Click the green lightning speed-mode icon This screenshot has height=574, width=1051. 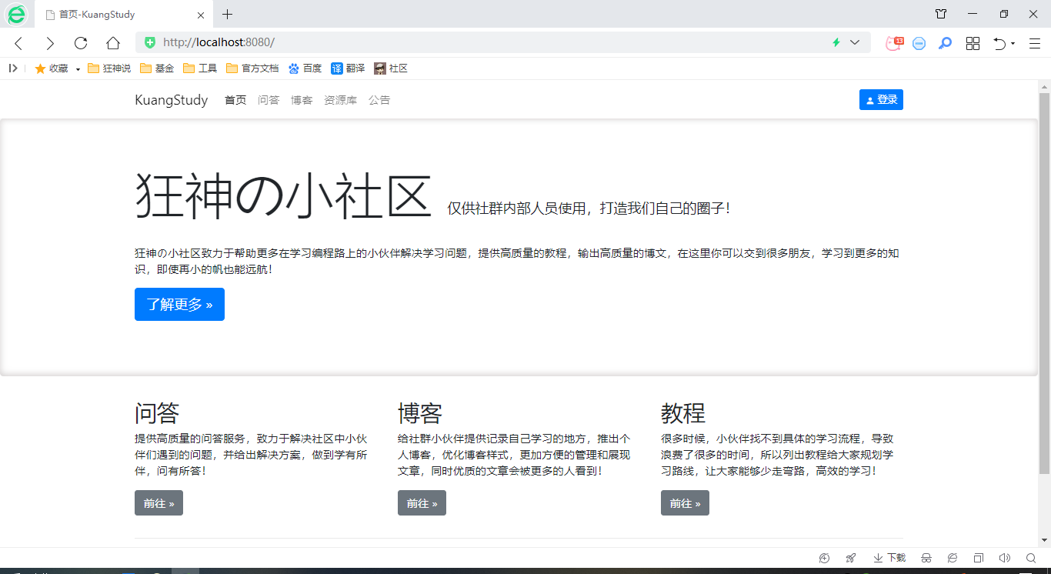836,42
